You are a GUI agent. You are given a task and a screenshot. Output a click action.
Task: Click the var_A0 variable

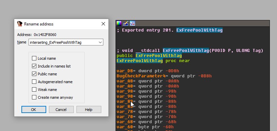[x=125, y=87]
